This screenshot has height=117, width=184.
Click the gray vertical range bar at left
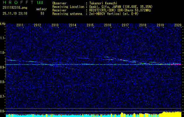click(6, 68)
